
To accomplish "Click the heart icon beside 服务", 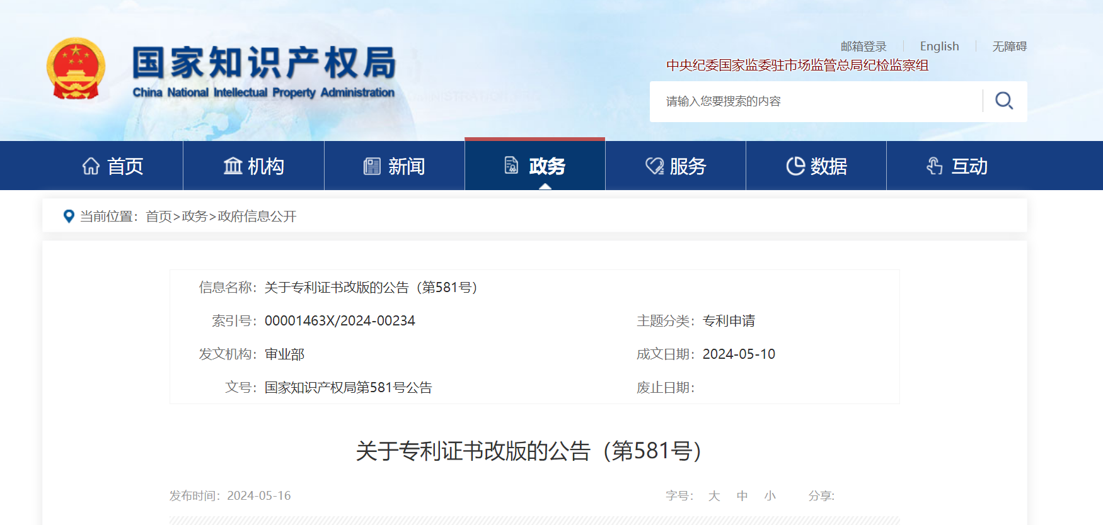I will 654,166.
